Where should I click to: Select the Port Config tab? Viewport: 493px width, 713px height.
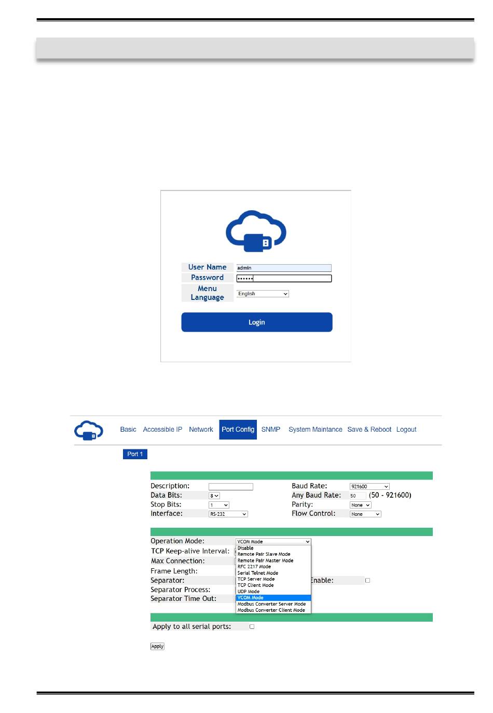pyautogui.click(x=238, y=430)
